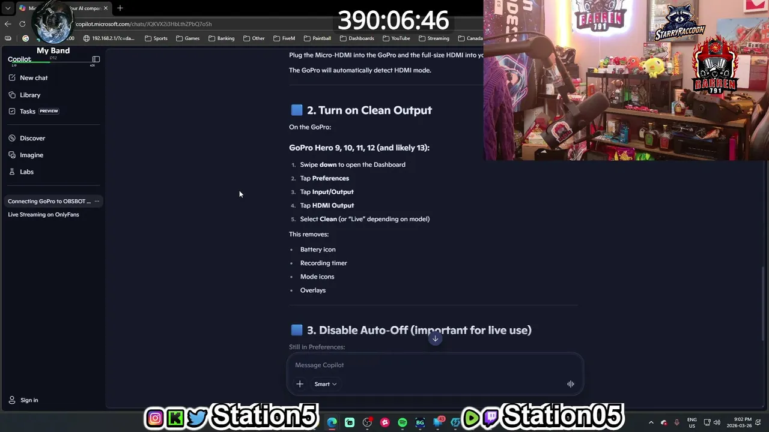
Task: Open the Discover page
Action: [32, 138]
